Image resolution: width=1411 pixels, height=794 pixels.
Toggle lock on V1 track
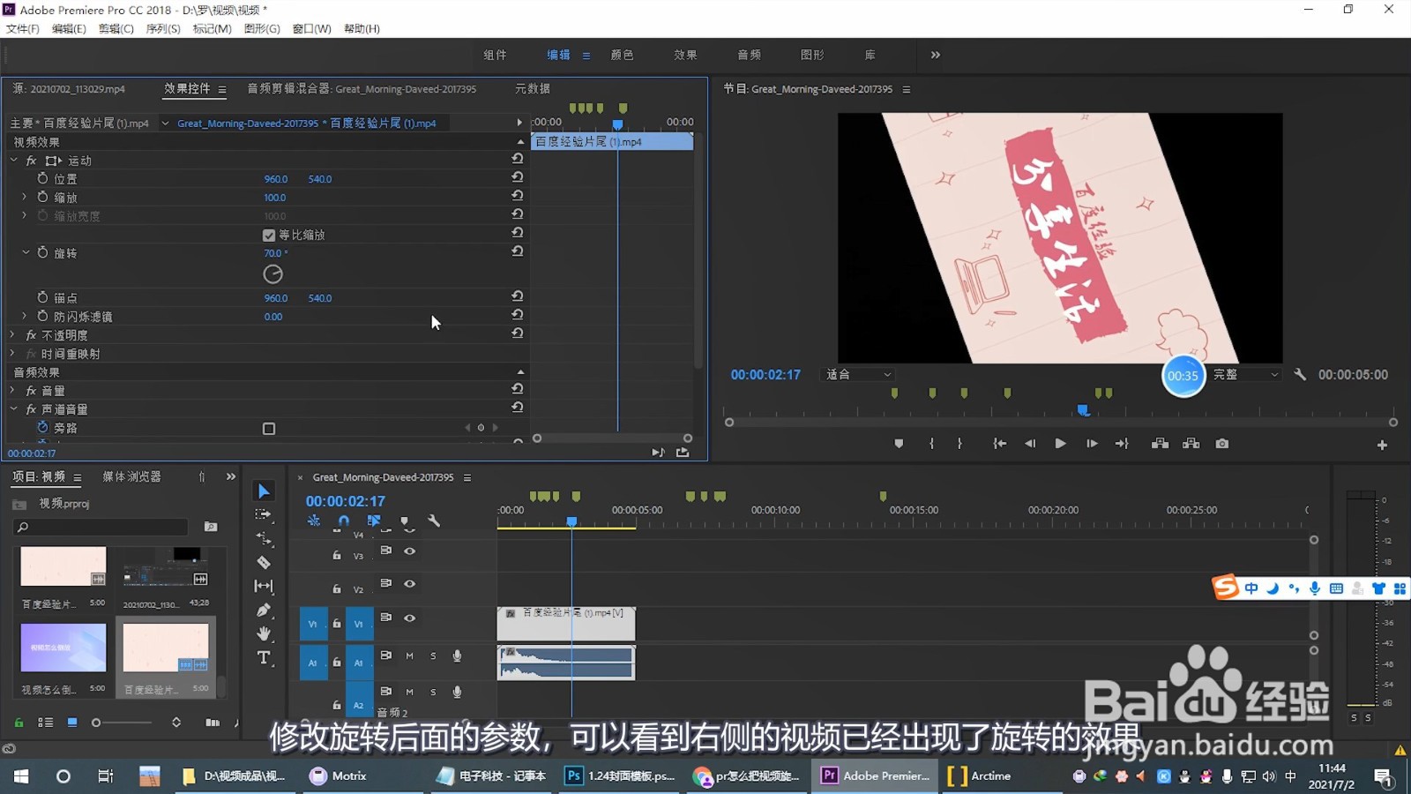click(336, 624)
